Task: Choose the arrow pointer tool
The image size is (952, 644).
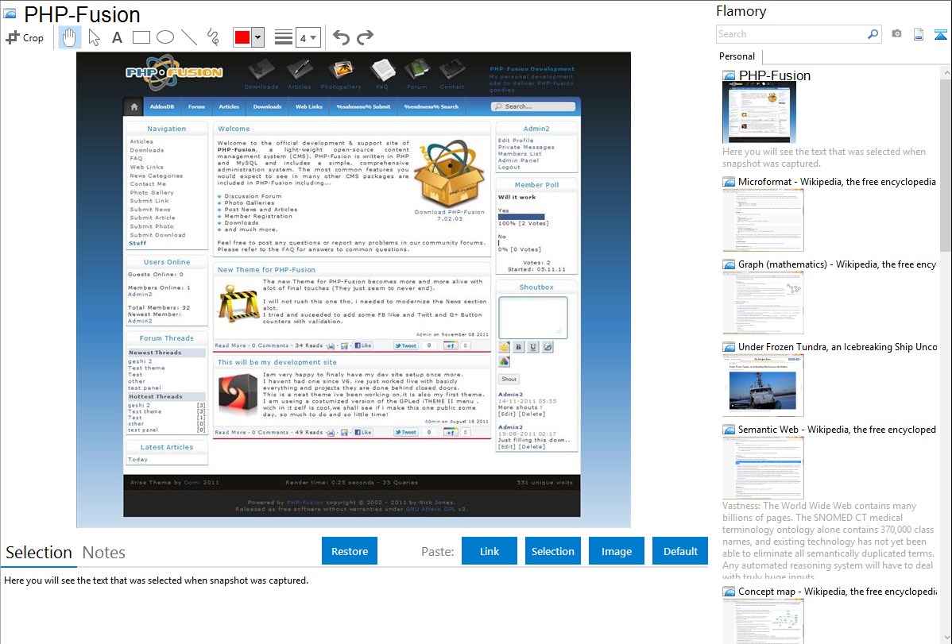Action: tap(94, 37)
